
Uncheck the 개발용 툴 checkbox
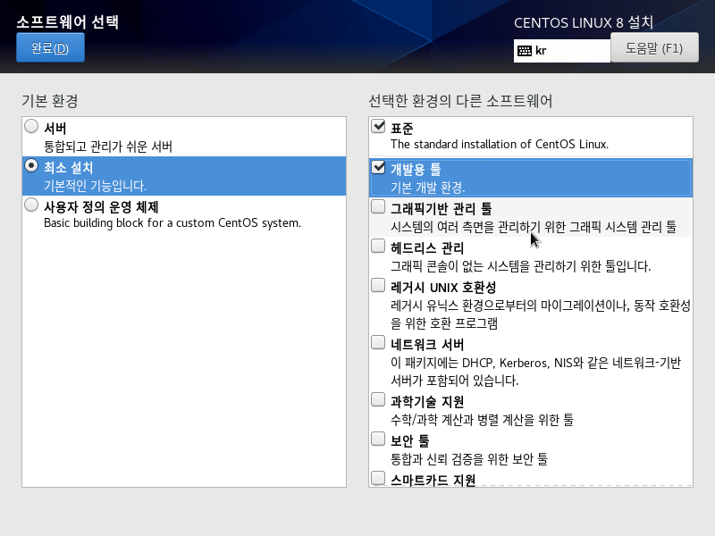tap(378, 167)
